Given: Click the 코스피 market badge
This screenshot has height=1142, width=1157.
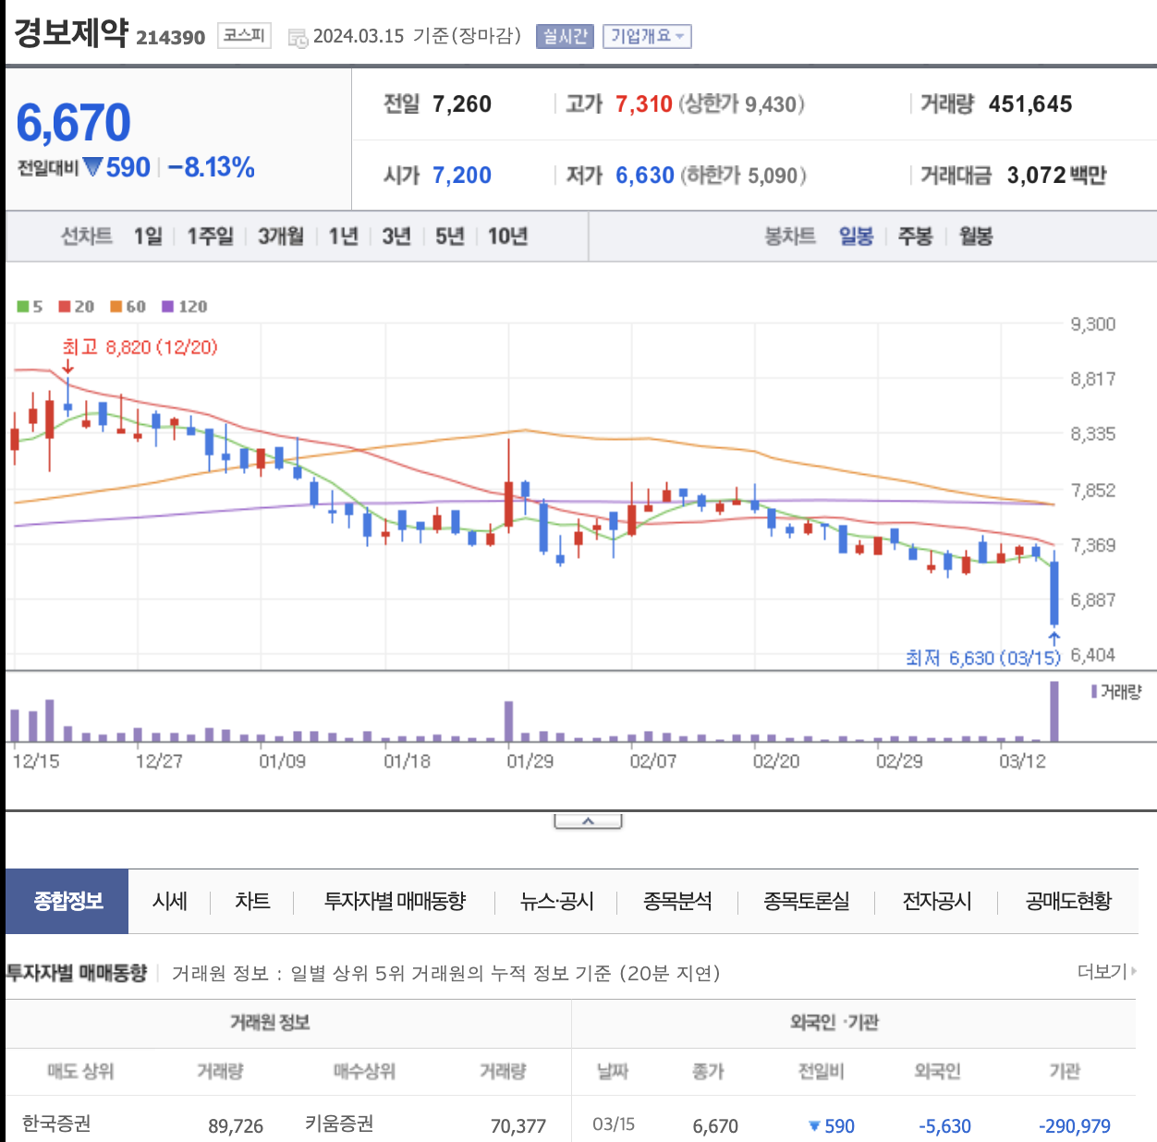Looking at the screenshot, I should click(245, 36).
